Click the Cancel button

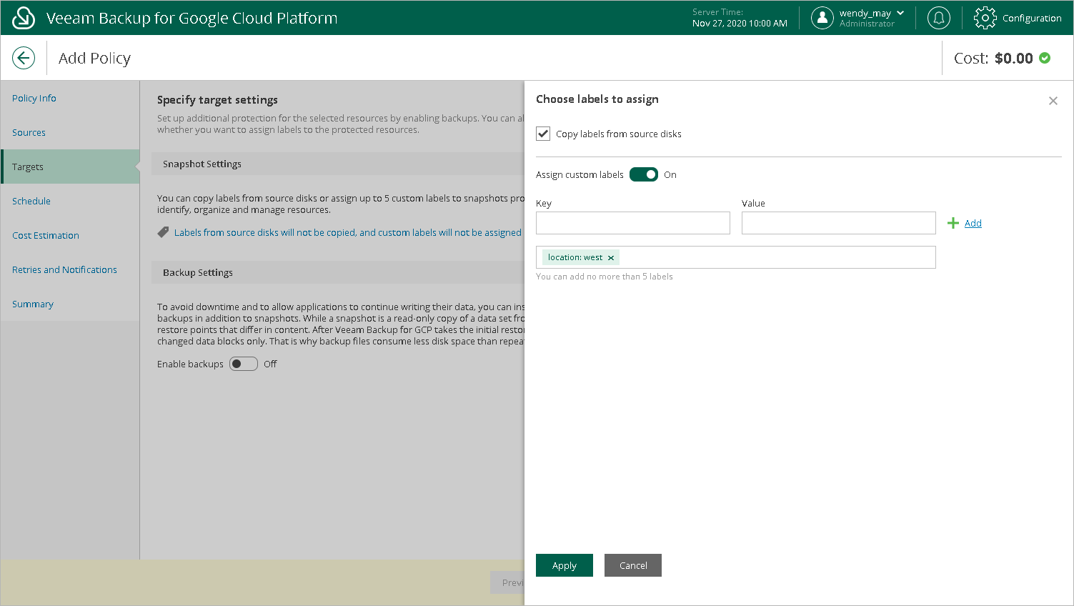[x=633, y=565]
